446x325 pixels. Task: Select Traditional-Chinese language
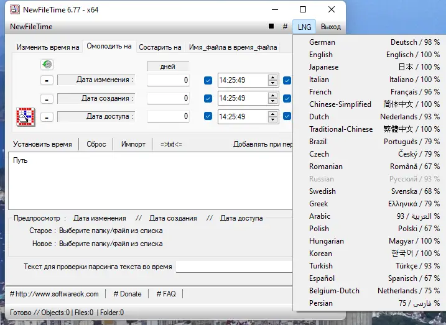pyautogui.click(x=369, y=129)
